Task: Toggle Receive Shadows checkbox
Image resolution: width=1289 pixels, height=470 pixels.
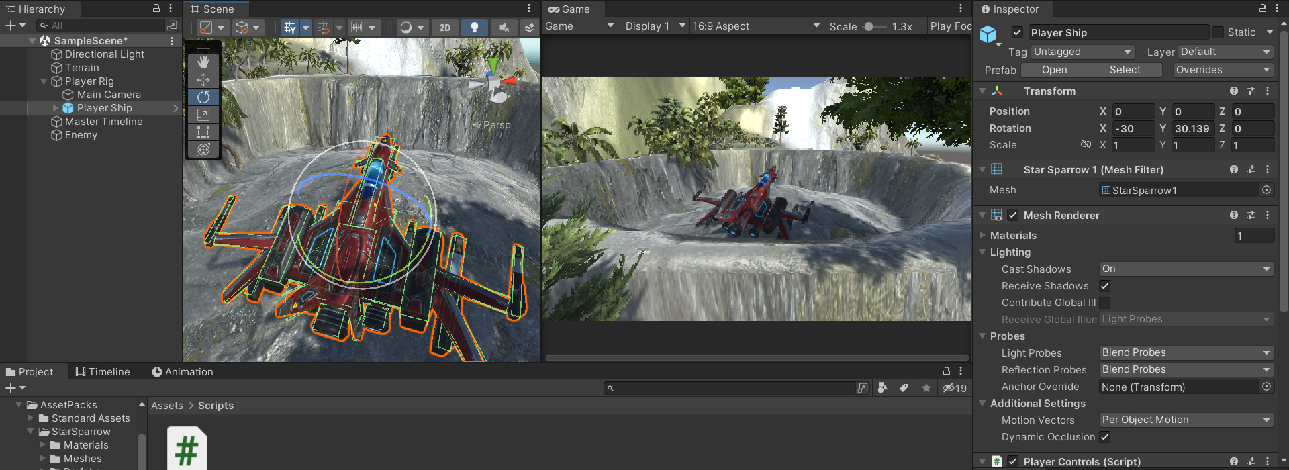Action: pos(1104,286)
